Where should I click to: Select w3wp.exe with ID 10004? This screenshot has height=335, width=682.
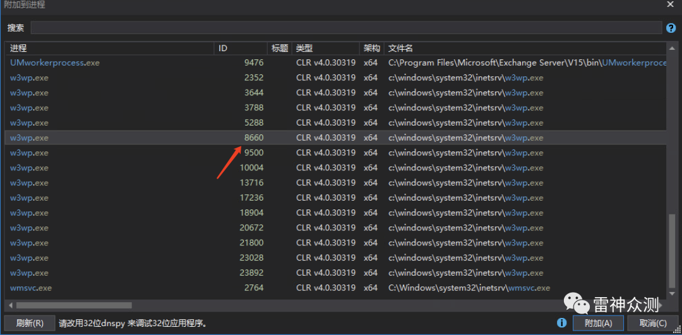[x=335, y=168]
